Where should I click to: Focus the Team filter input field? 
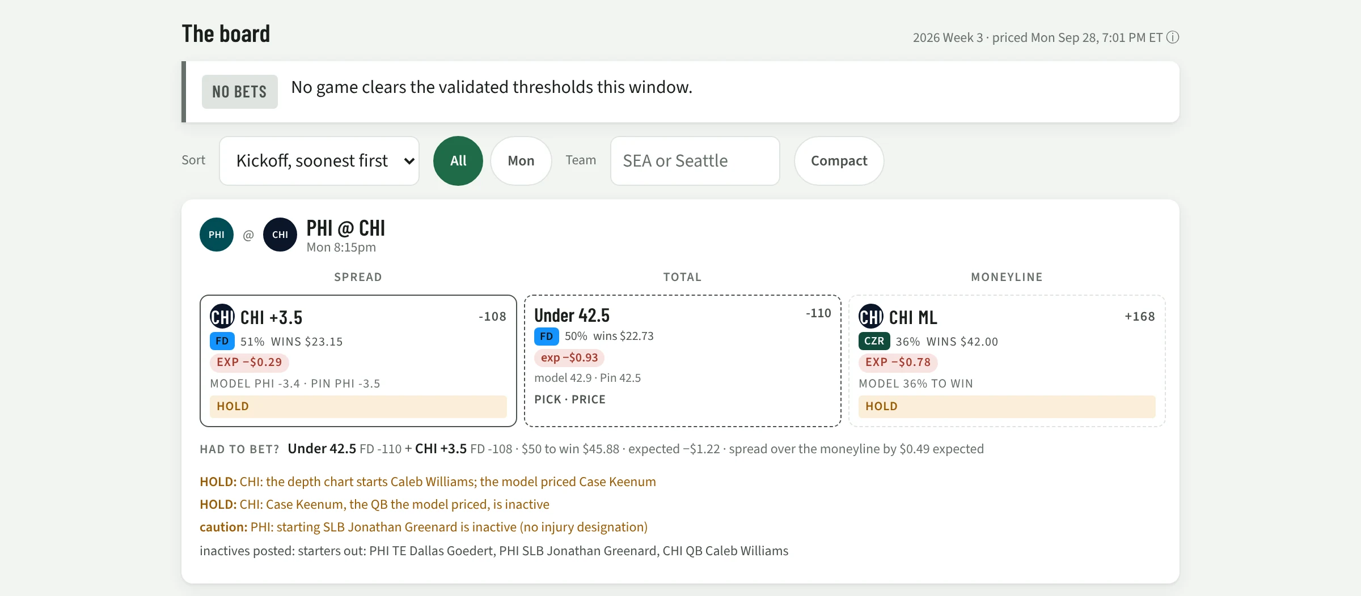695,161
